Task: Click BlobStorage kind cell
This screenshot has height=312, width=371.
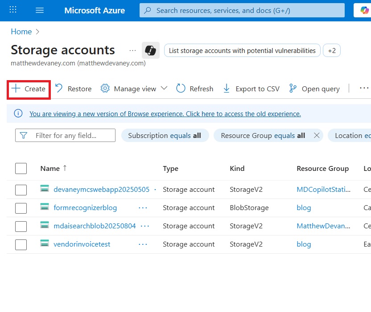Action: tap(249, 207)
